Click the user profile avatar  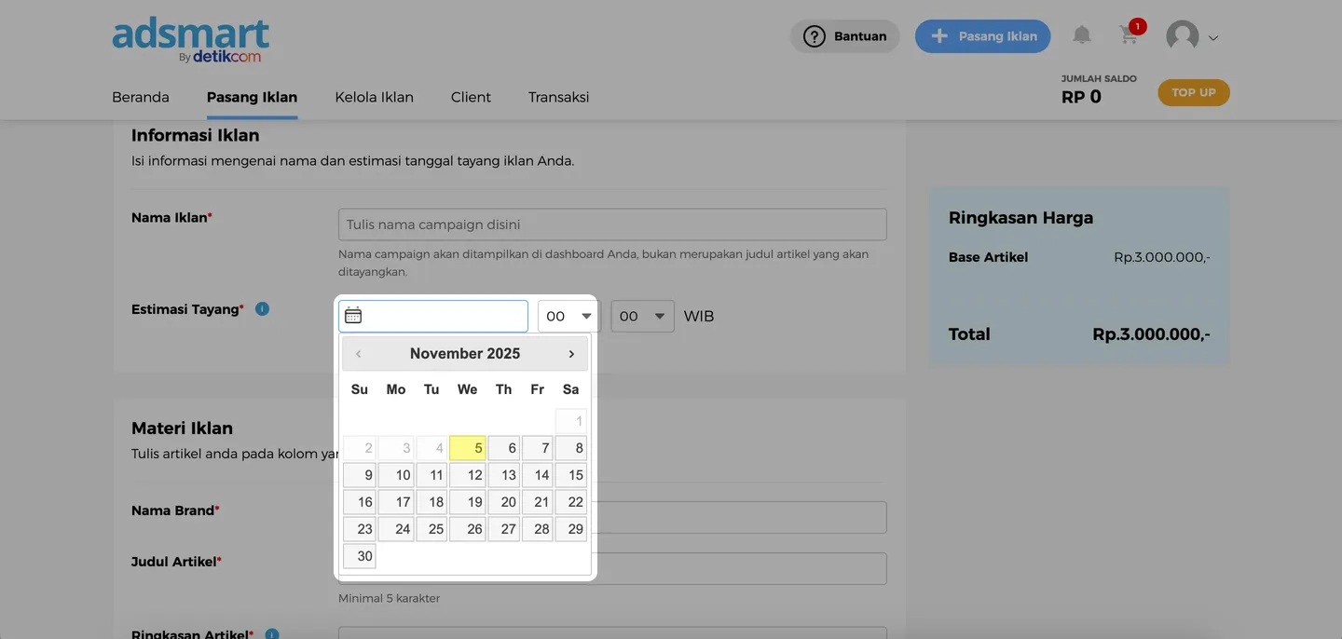[1183, 36]
